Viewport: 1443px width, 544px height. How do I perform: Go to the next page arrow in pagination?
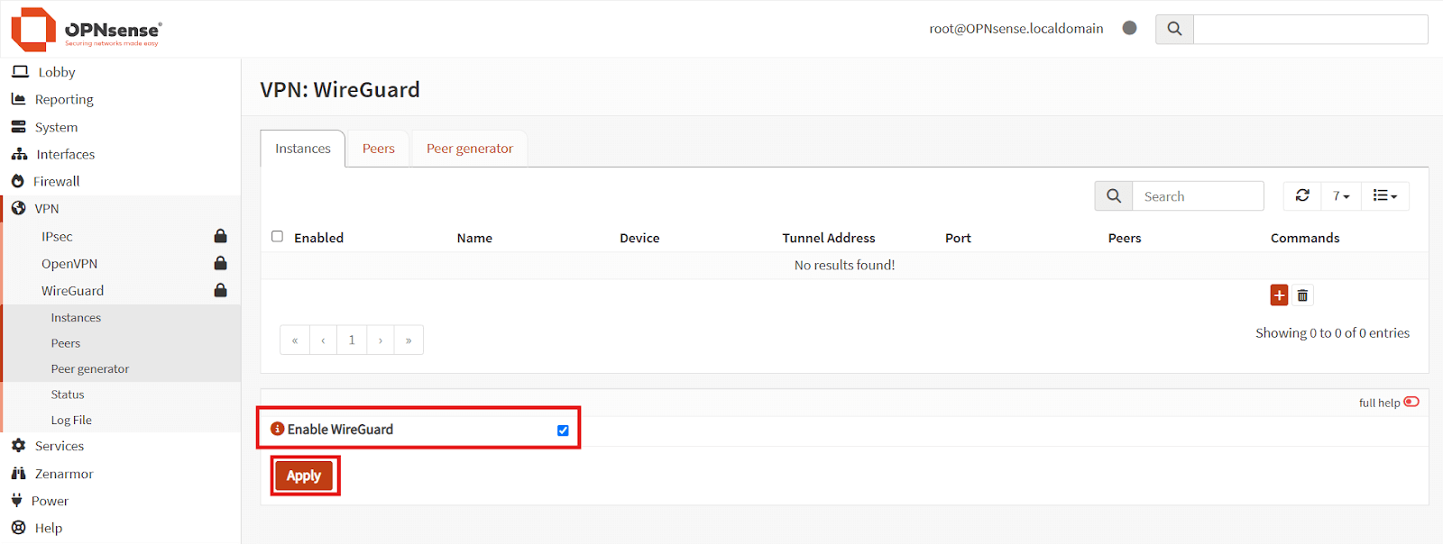[x=381, y=340]
